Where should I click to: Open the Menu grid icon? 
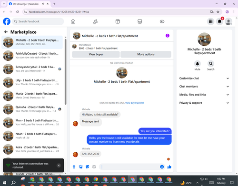tap(210, 21)
